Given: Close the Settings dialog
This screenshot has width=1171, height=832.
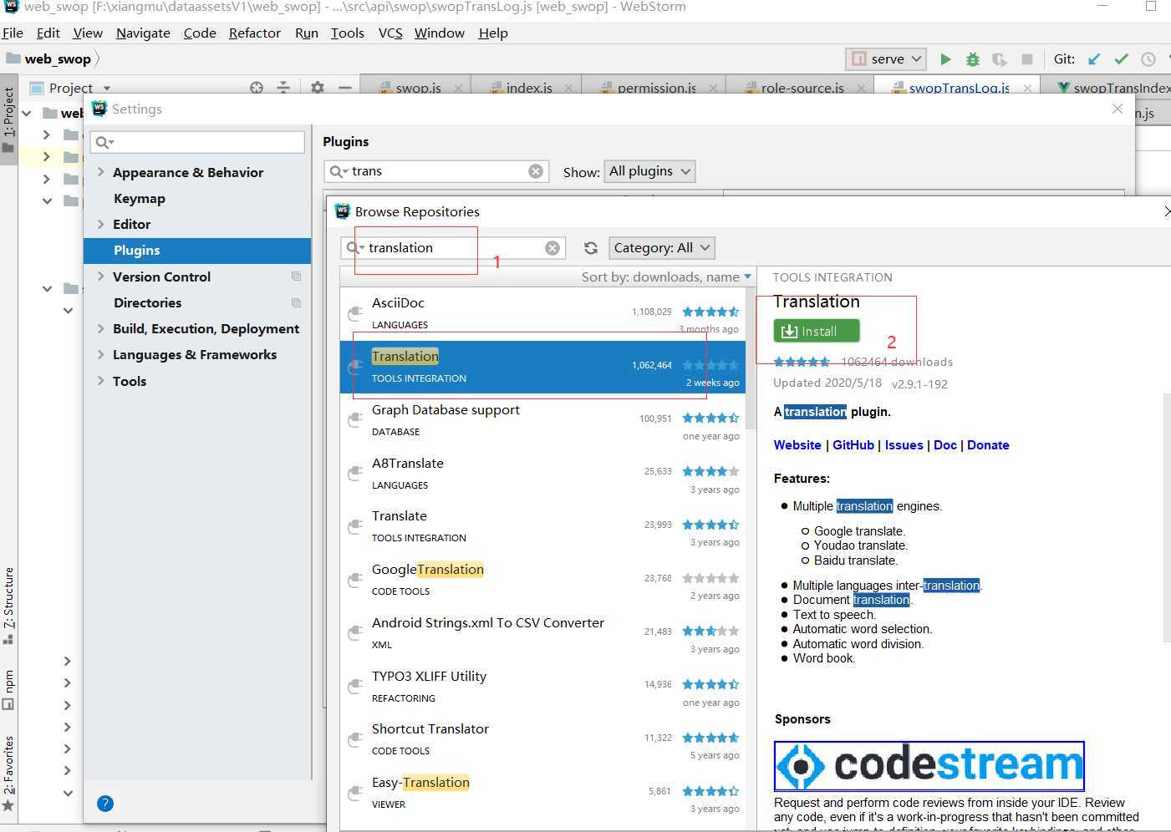Looking at the screenshot, I should (x=1118, y=109).
